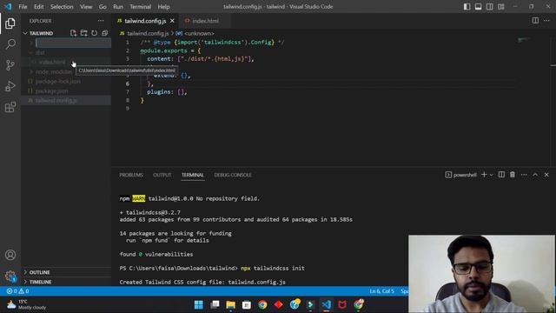Switch to the Debug Console tab
556x313 pixels.
(x=233, y=175)
